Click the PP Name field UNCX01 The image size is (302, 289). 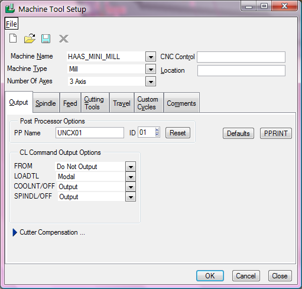tap(90, 132)
